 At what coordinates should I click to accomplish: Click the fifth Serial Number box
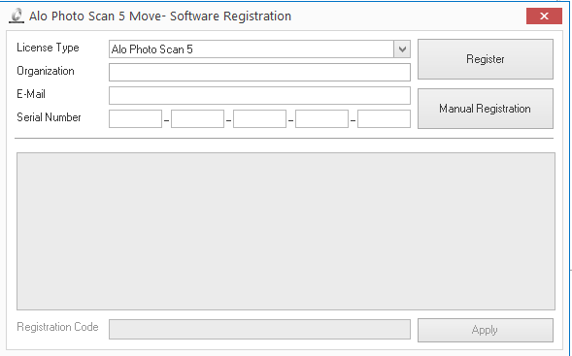384,118
